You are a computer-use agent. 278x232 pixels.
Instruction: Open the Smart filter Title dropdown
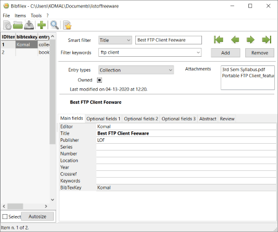(115, 40)
